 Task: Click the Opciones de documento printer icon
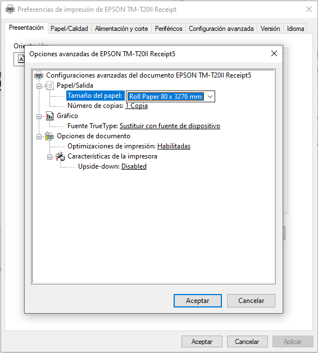point(49,136)
